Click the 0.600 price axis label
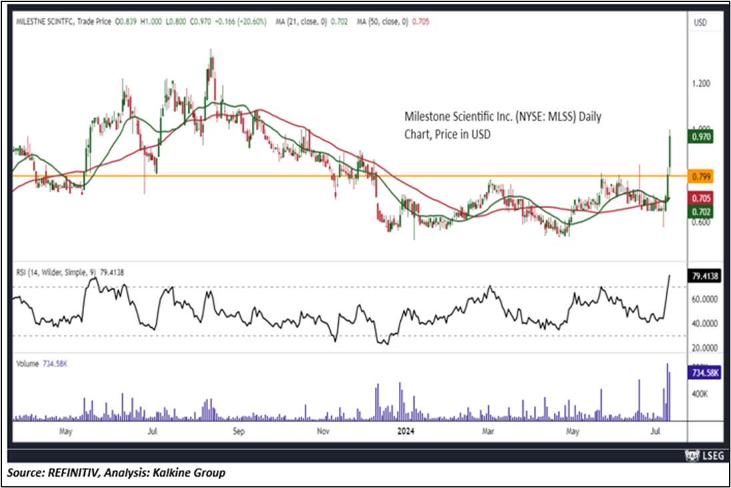The height and width of the screenshot is (488, 731). tap(701, 222)
